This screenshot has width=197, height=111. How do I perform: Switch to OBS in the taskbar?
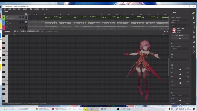124,109
